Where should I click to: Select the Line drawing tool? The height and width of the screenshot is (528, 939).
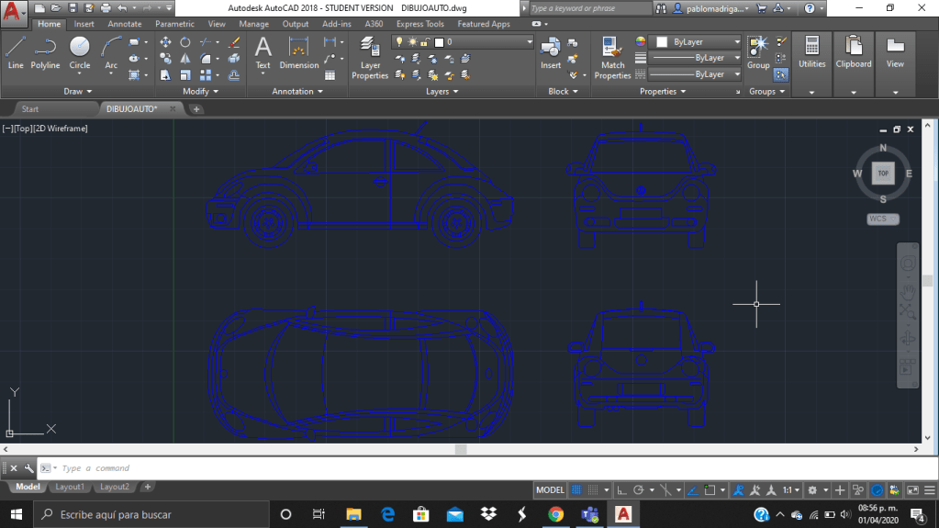pos(16,51)
